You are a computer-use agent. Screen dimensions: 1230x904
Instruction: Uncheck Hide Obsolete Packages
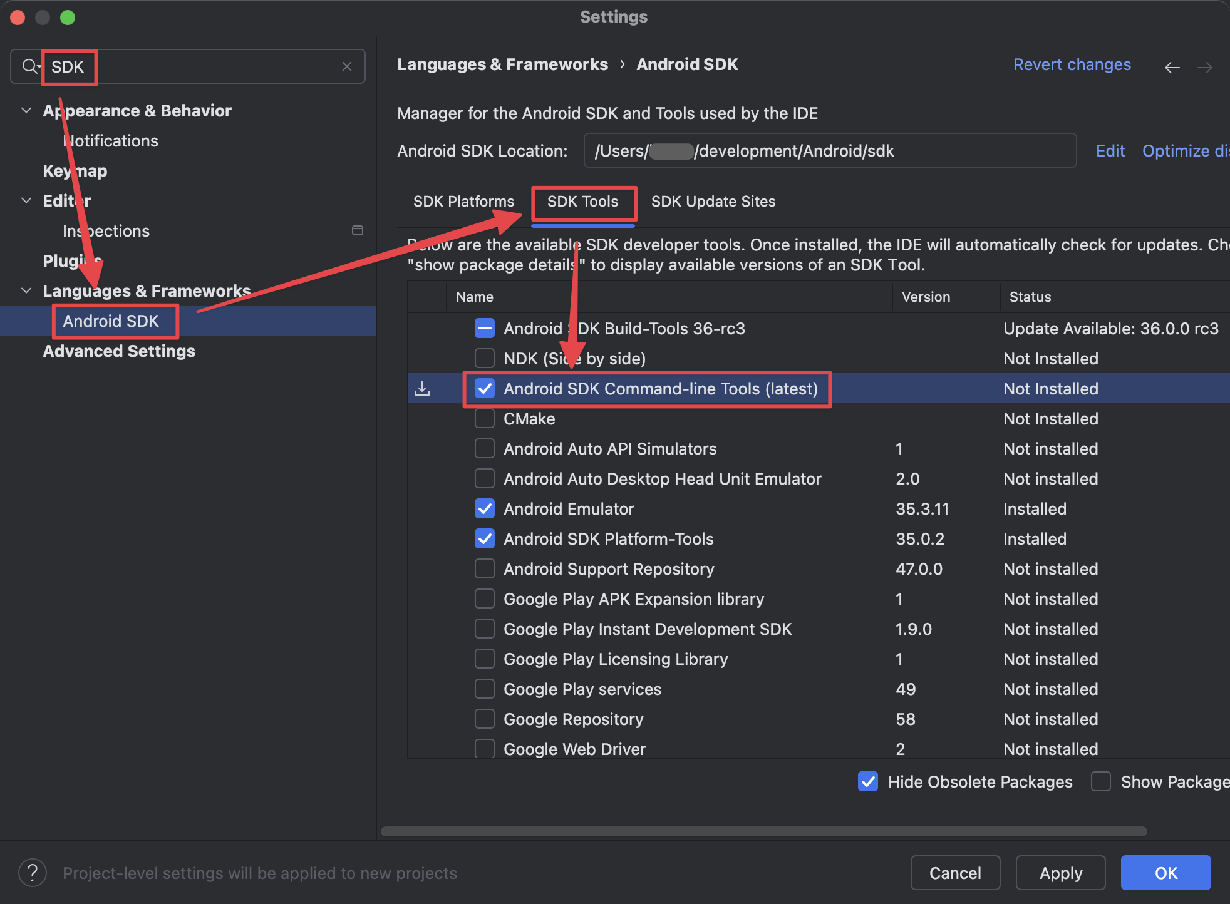867,781
